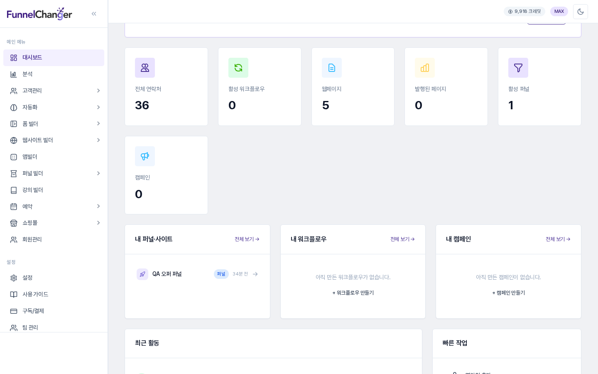Click the 최근 활동 heading

click(147, 343)
